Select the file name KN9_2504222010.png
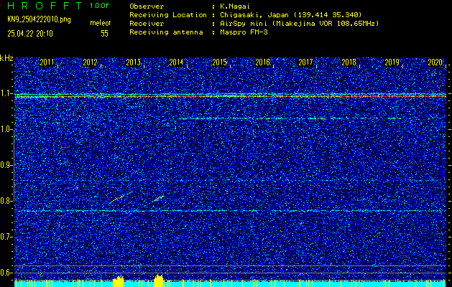452x287 pixels. point(39,19)
